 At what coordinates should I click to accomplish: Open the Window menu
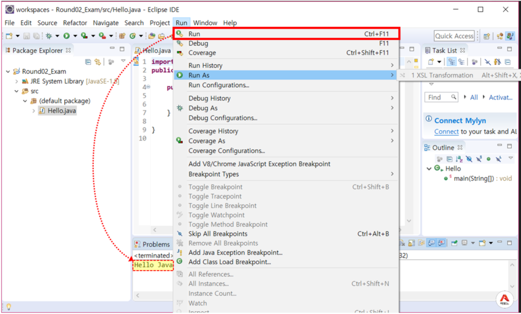[x=205, y=23]
